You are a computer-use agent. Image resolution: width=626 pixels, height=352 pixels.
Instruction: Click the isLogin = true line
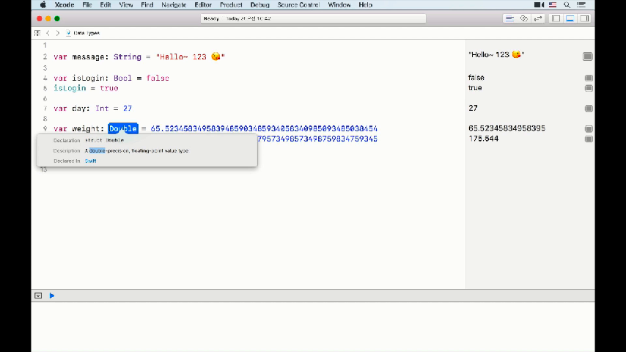[x=86, y=88]
